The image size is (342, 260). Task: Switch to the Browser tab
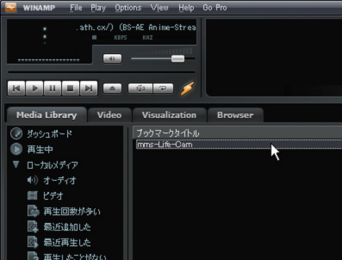coord(236,115)
